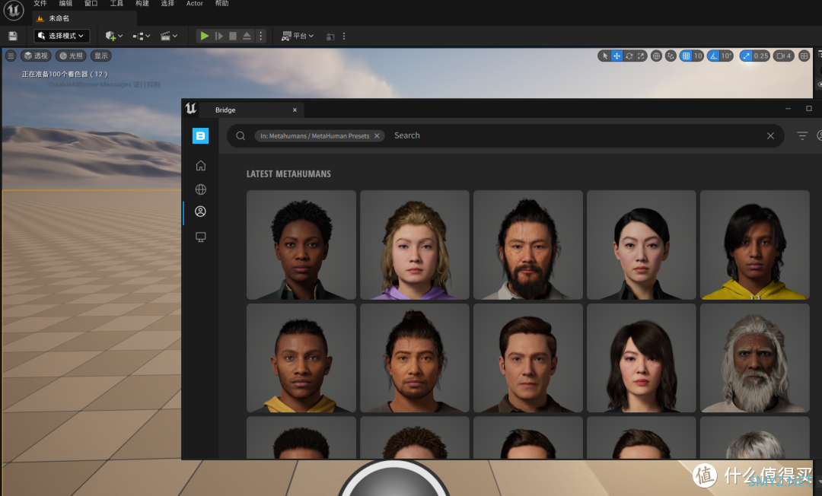Open Bridge filter options icon
This screenshot has height=496, width=822.
pyautogui.click(x=802, y=135)
